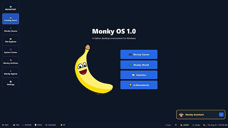This screenshot has height=128, width=228.
Task: Click the GOOD banana status indicator
Action: (185, 125)
